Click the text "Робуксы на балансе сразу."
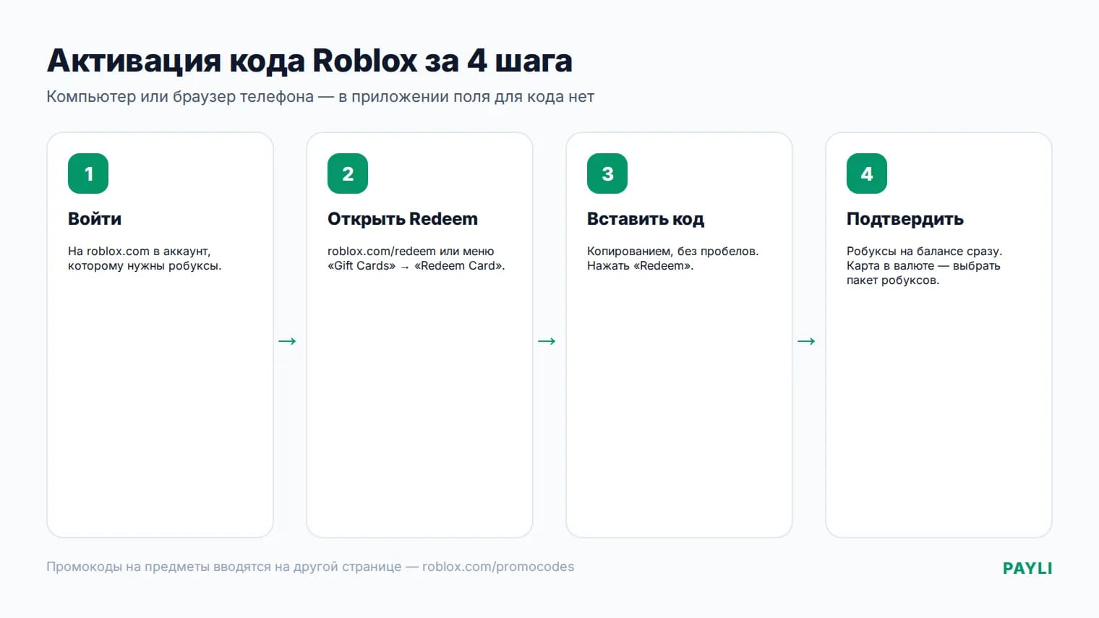The image size is (1099, 618). point(925,252)
